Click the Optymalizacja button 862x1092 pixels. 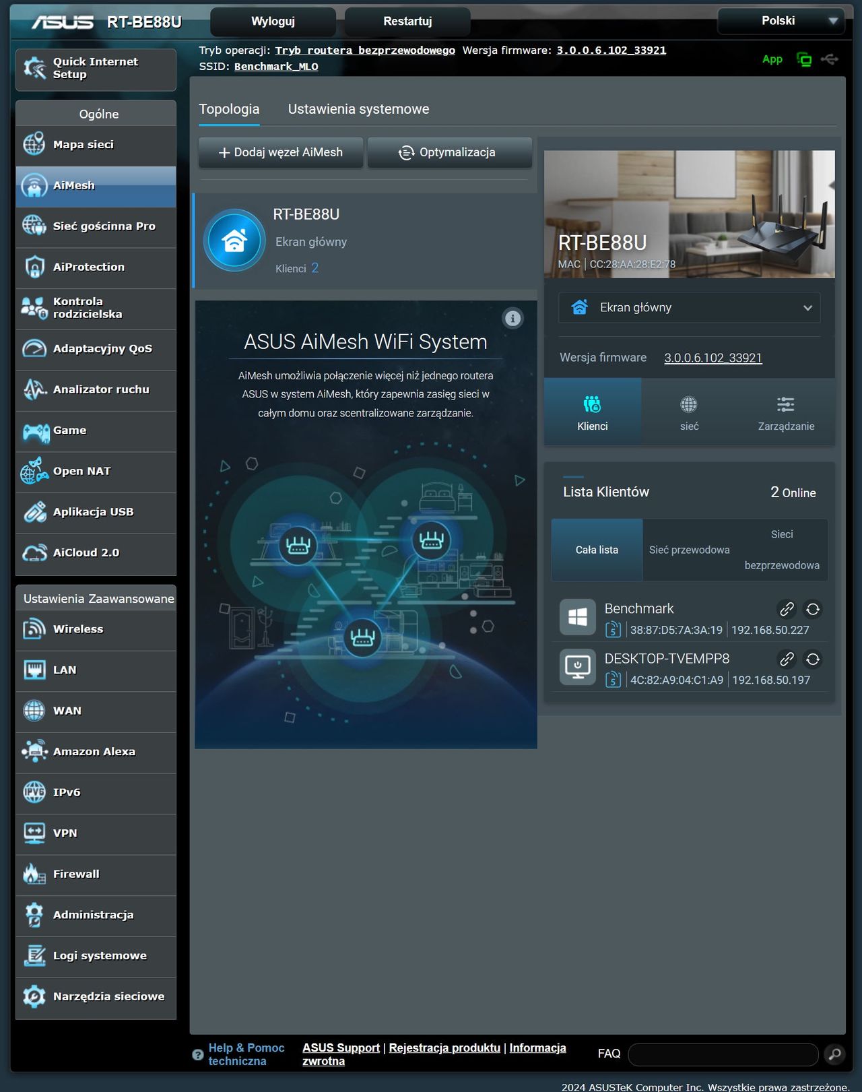[x=450, y=152]
